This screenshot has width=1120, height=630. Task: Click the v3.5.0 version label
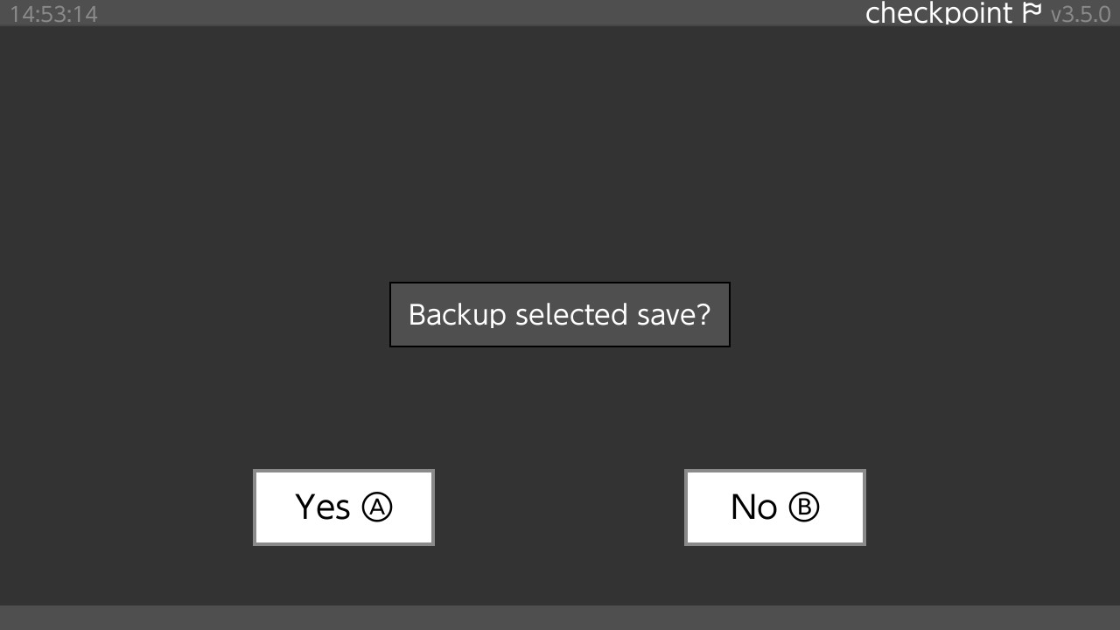coord(1080,14)
